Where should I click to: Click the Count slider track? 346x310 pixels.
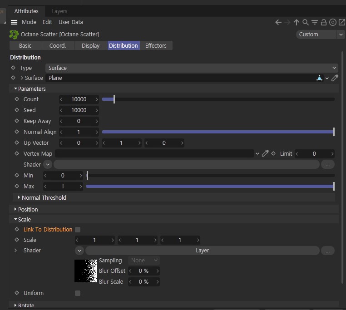(x=218, y=99)
